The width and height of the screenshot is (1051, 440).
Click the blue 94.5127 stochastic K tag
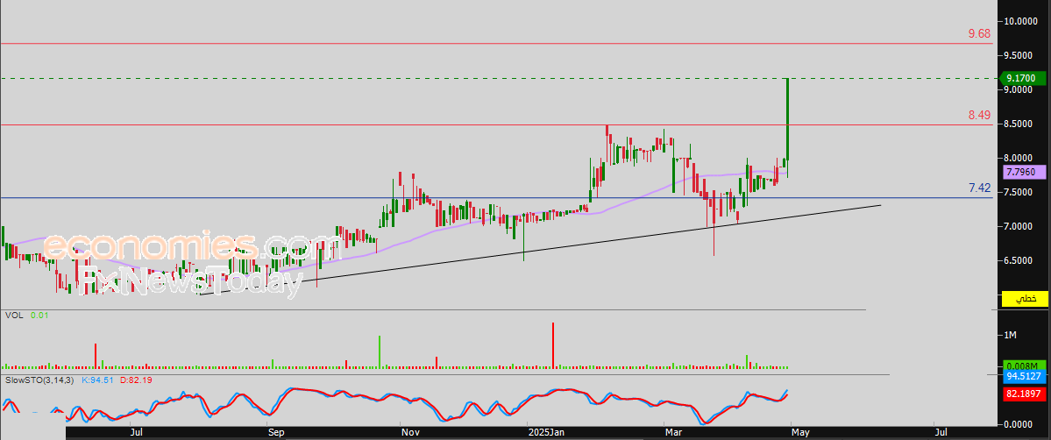(1024, 377)
